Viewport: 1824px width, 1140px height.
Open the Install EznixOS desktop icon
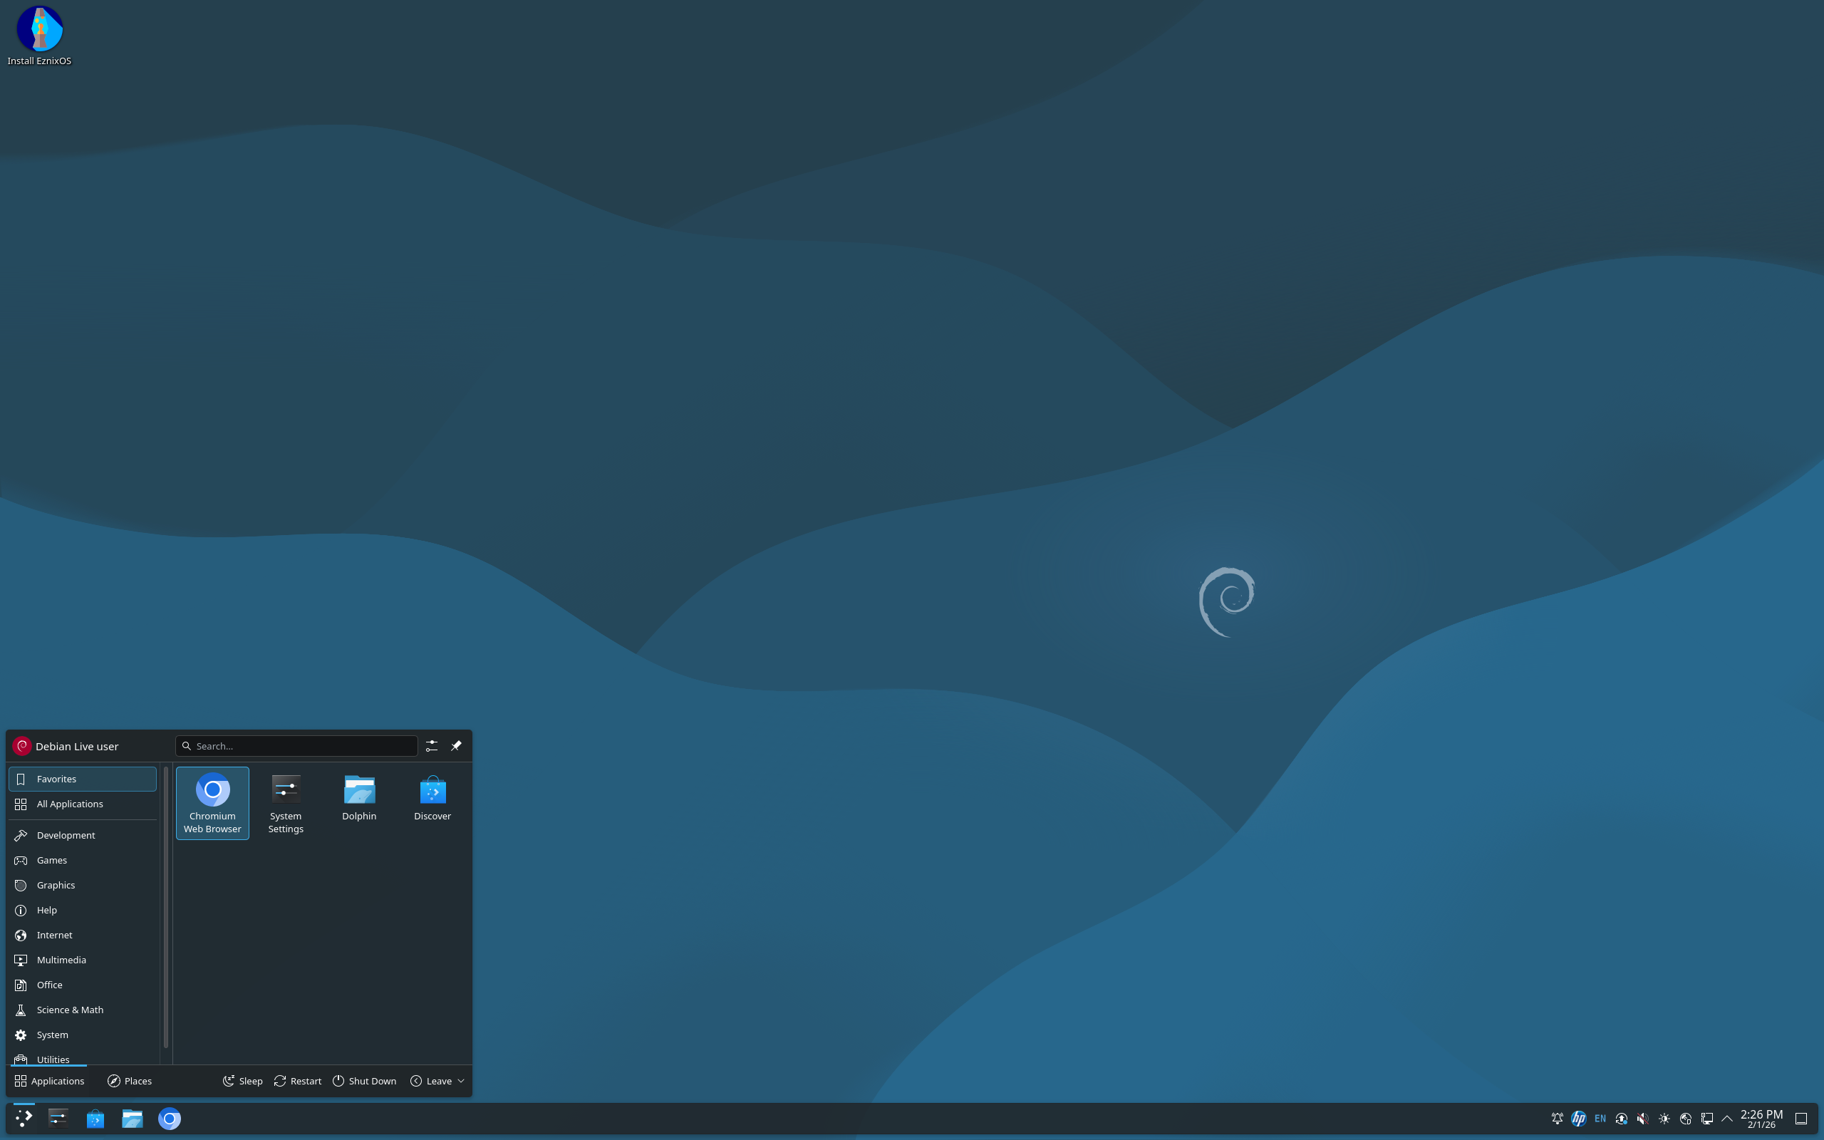[39, 36]
